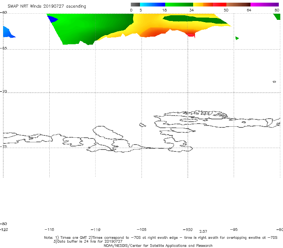Click the -120 longitude axis label
This screenshot has width=283, height=248.
click(x=4, y=229)
